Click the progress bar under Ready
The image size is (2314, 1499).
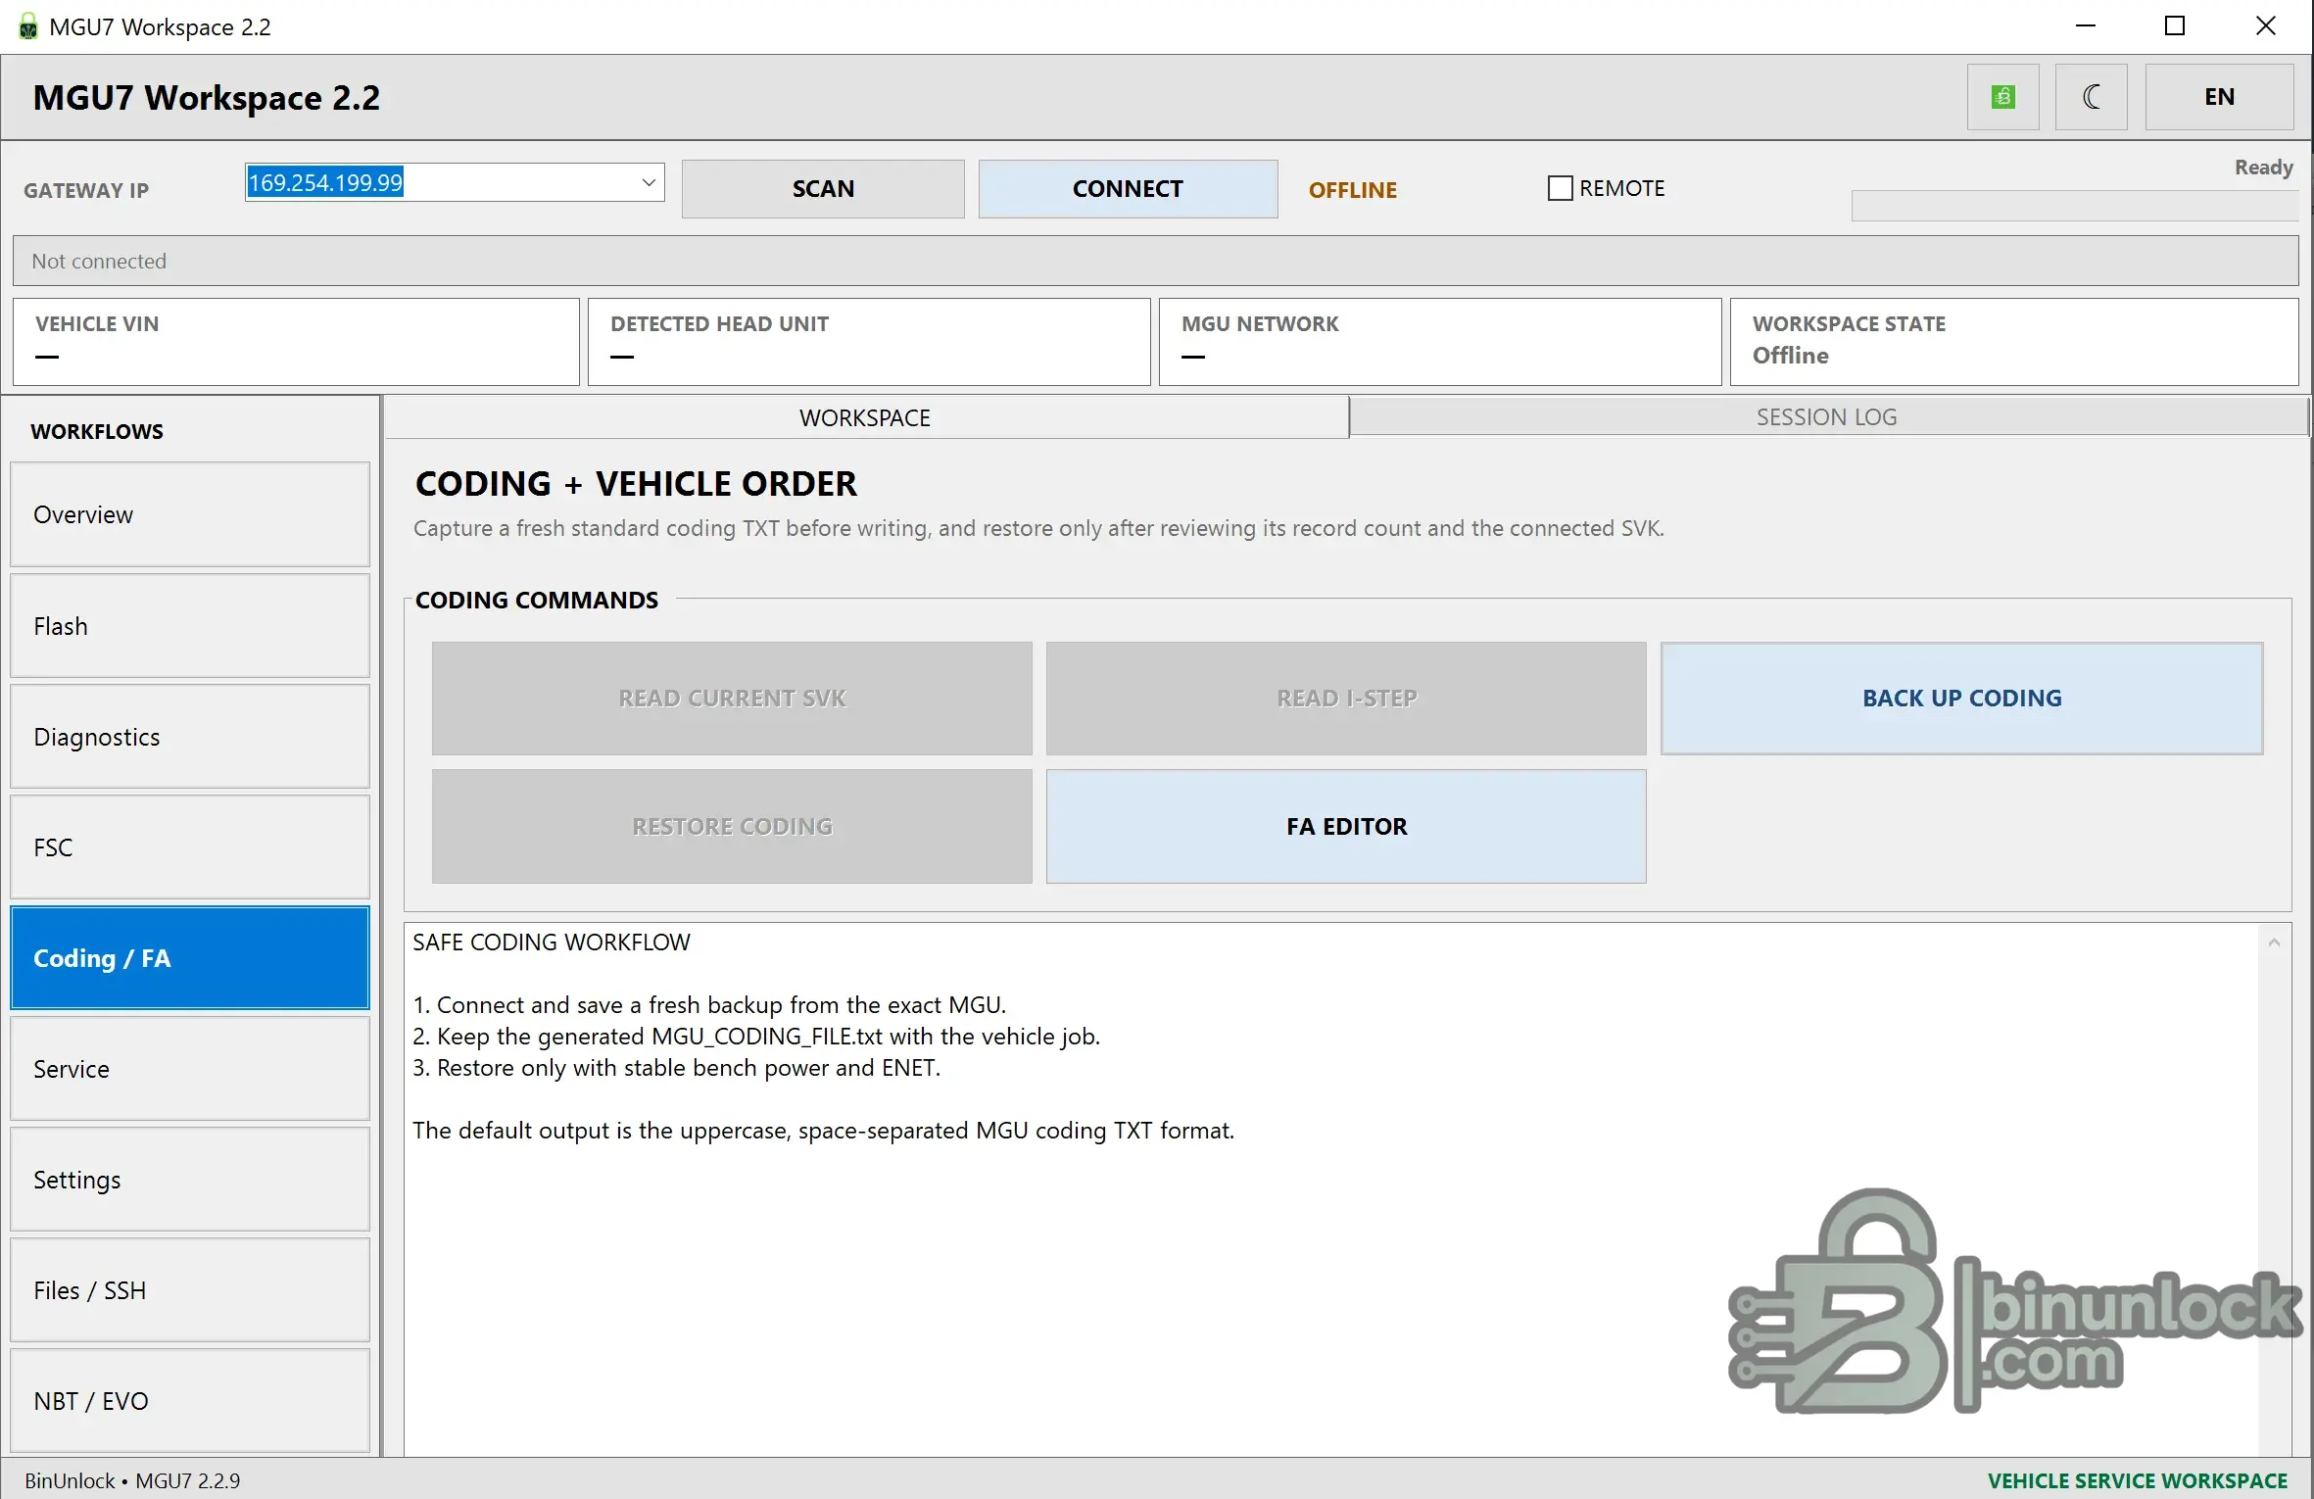point(2074,206)
